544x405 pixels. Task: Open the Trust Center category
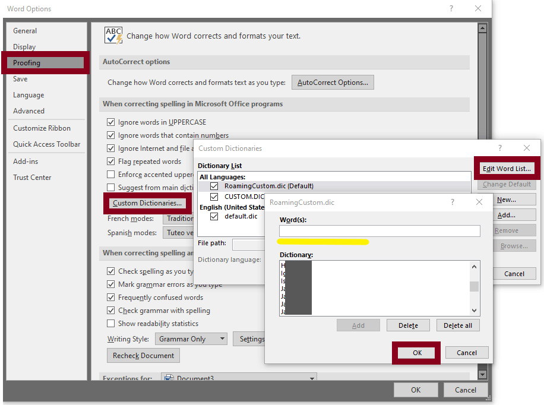click(x=32, y=178)
